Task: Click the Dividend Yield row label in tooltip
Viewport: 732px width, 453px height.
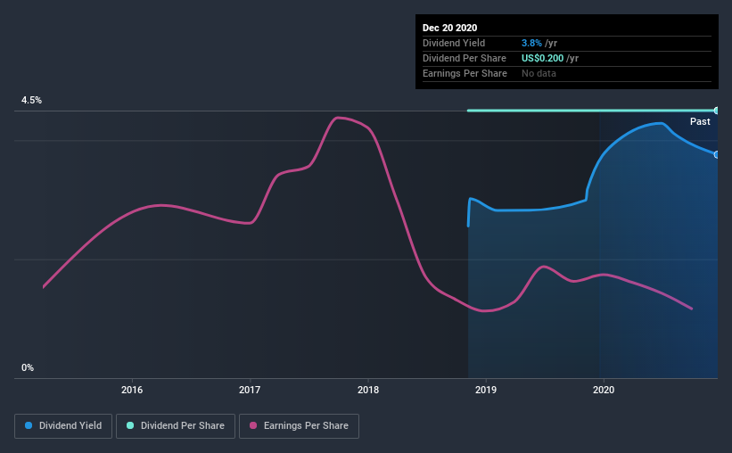Action: click(454, 43)
